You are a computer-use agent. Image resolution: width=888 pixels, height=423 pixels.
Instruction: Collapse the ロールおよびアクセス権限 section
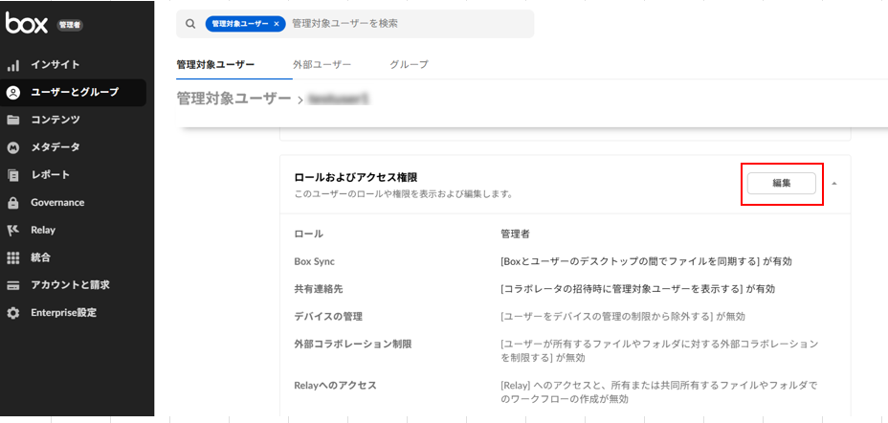point(832,183)
